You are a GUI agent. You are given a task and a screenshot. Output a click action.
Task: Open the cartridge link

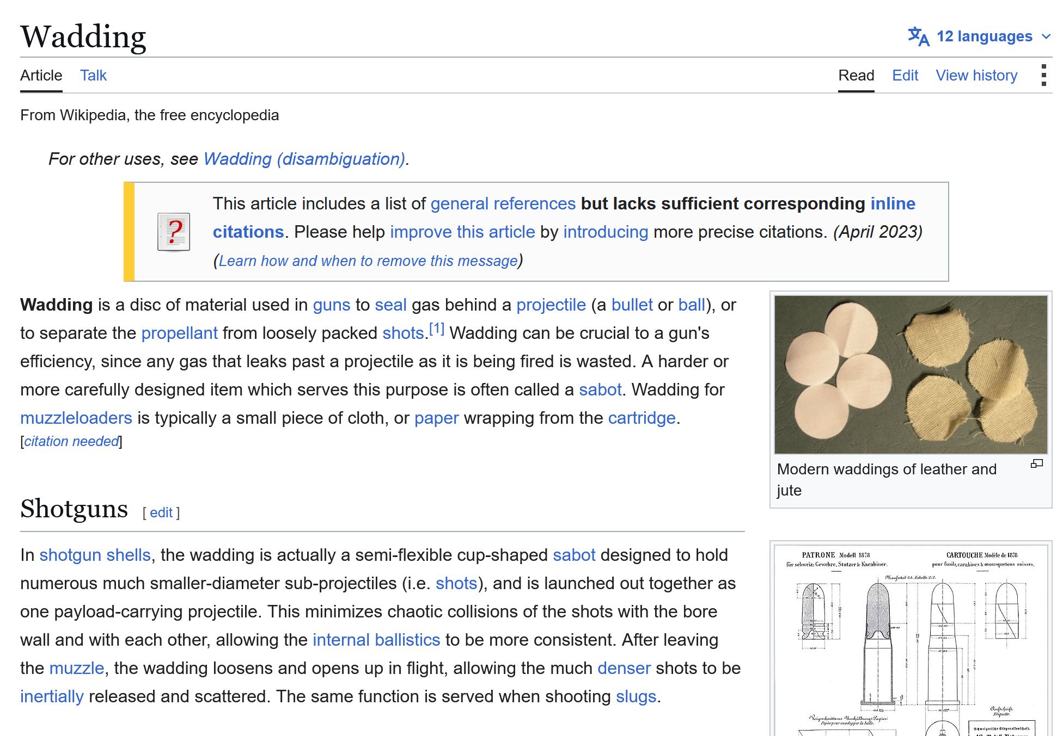(x=642, y=418)
